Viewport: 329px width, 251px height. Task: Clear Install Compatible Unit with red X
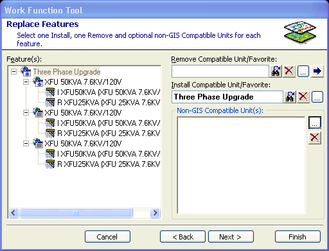(303, 97)
